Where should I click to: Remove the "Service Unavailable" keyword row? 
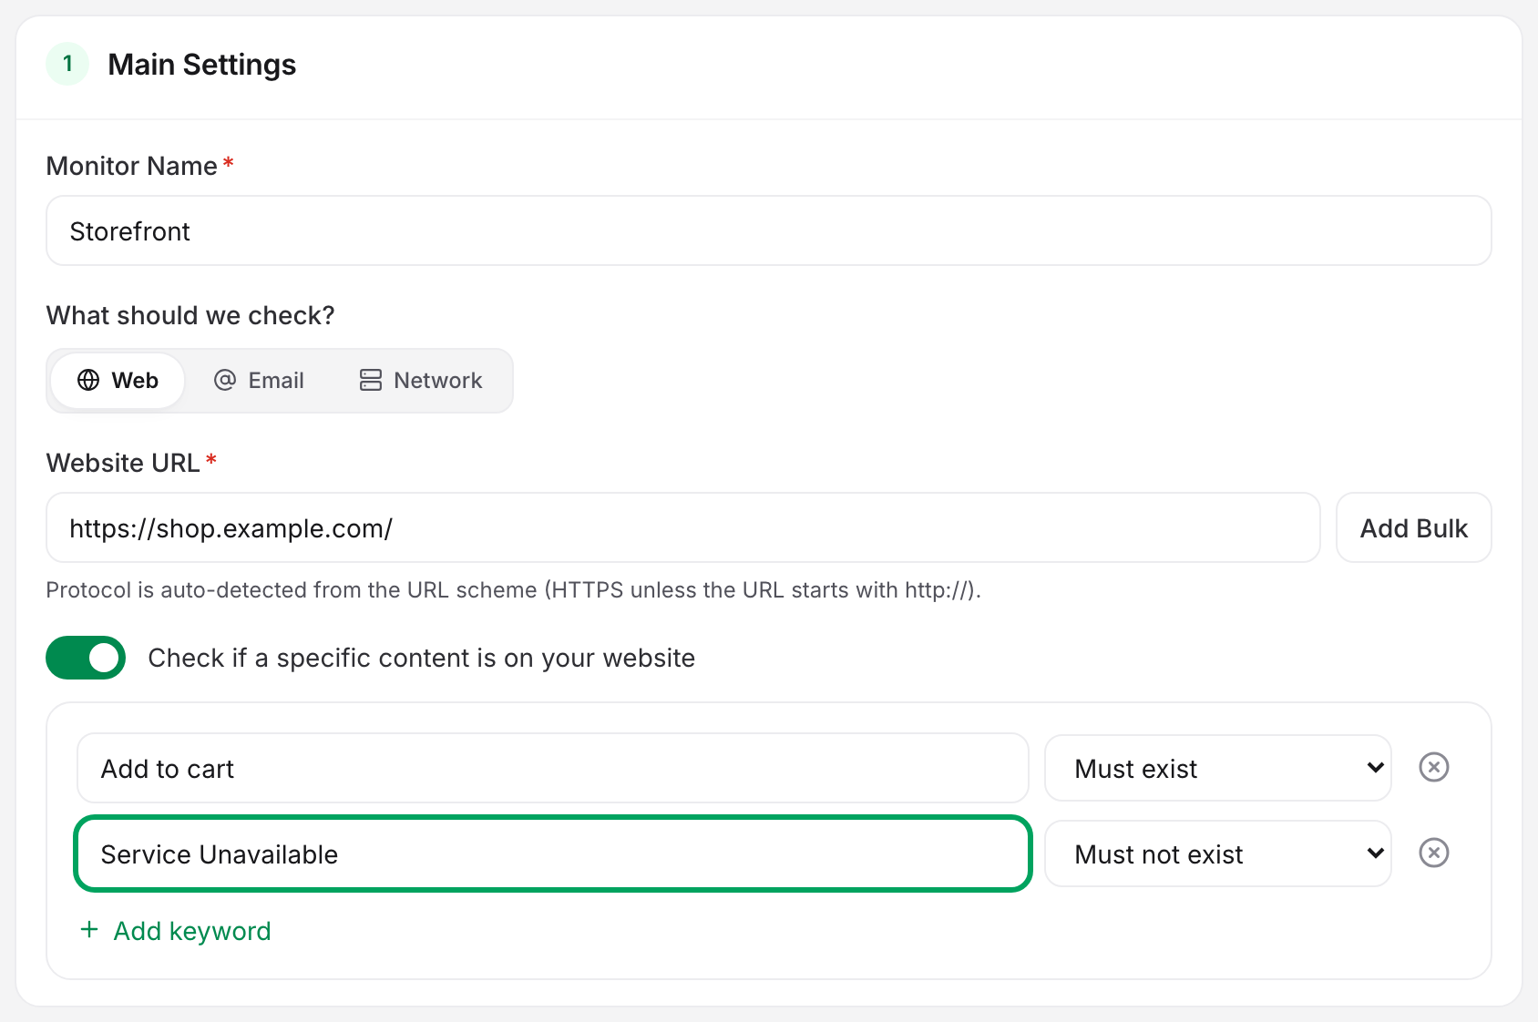1434,853
